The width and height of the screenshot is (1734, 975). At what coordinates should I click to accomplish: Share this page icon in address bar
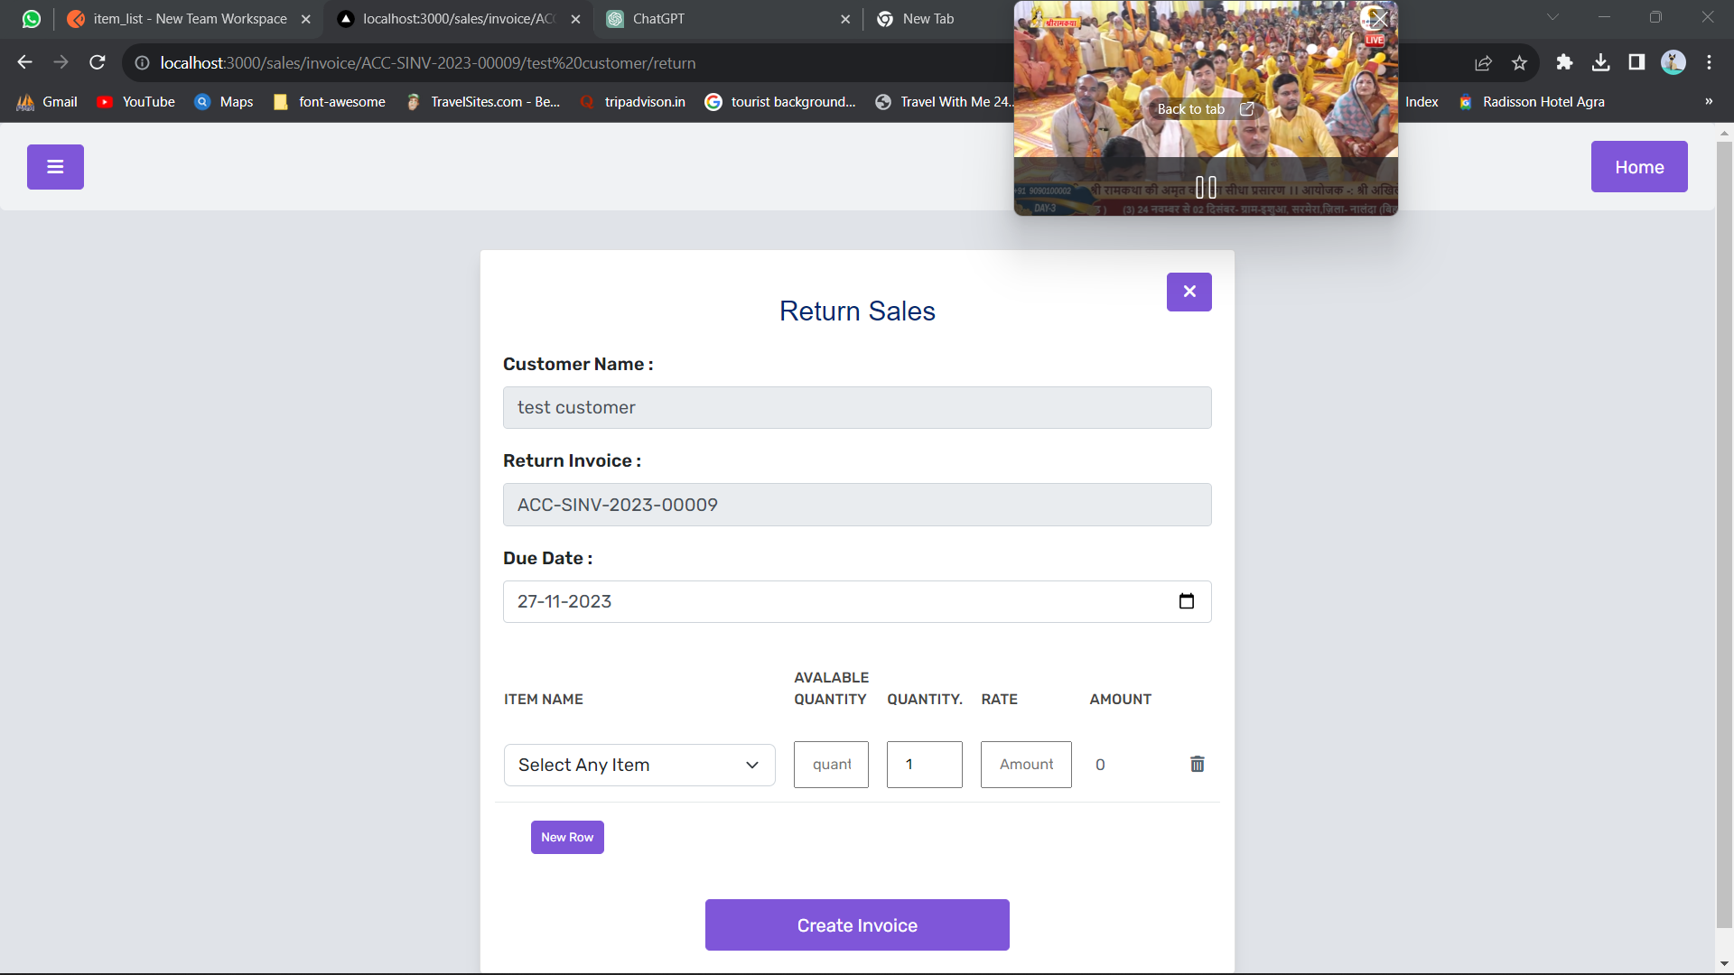click(1483, 62)
